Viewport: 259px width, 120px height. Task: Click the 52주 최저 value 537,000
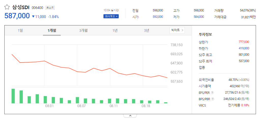244,61
